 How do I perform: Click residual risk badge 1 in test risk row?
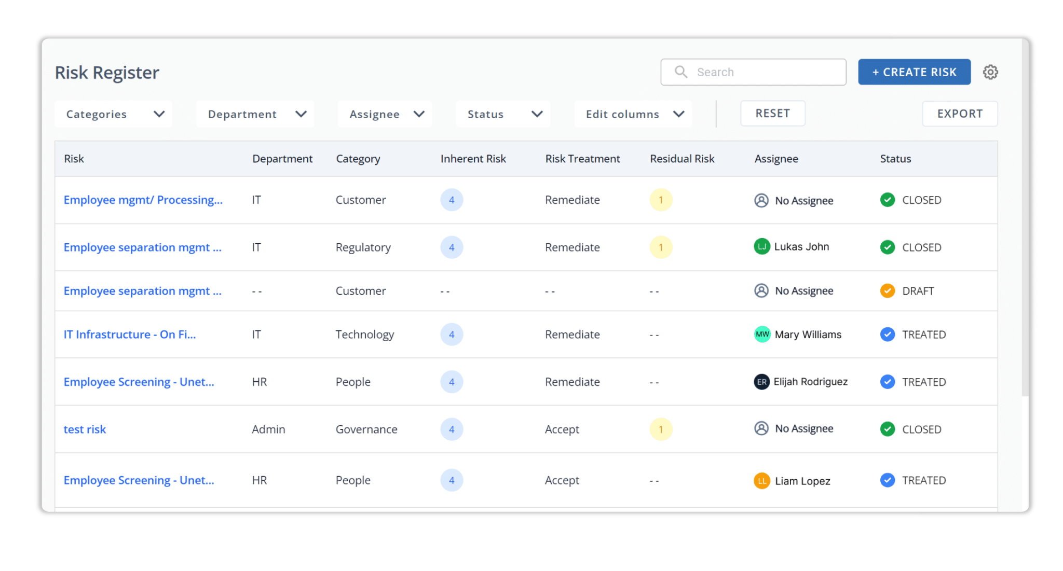pos(661,429)
